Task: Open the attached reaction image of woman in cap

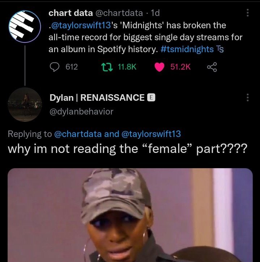Action: (x=130, y=215)
